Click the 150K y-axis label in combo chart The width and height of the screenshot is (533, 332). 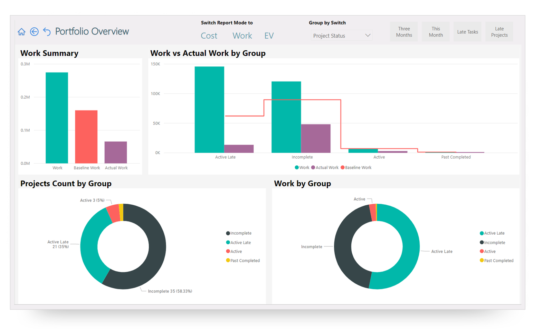(x=156, y=64)
